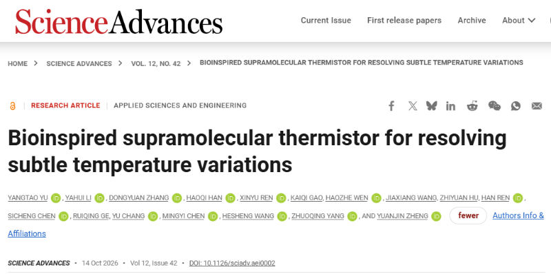The image size is (551, 274).
Task: Share article on Facebook
Action: click(x=391, y=106)
